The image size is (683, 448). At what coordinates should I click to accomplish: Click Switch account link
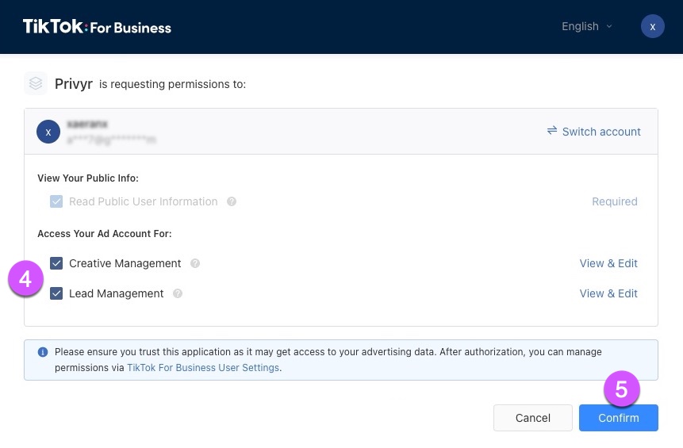pyautogui.click(x=593, y=132)
